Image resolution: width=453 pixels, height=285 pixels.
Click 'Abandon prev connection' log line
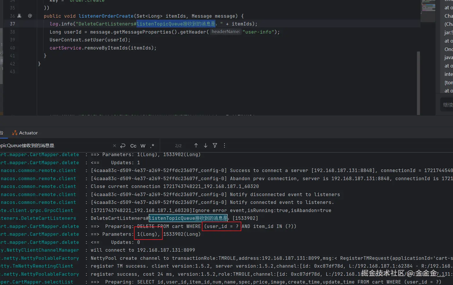272,178
